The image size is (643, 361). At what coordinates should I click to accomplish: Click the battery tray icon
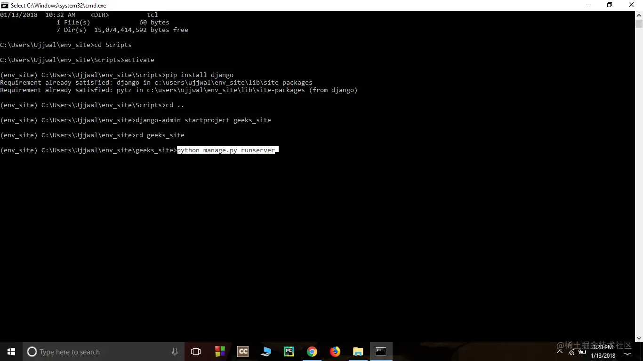pos(582,352)
